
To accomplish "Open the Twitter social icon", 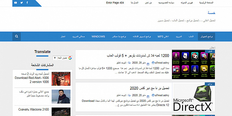I will pyautogui.click(x=21, y=3).
